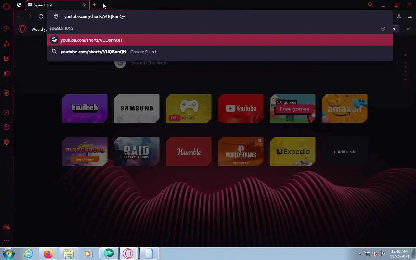Open Windows Media Player taskbar icon

tap(88, 253)
